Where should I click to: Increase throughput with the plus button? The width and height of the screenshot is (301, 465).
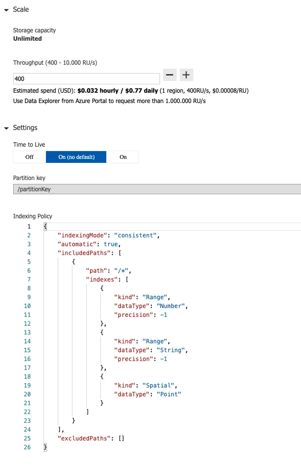pyautogui.click(x=187, y=75)
